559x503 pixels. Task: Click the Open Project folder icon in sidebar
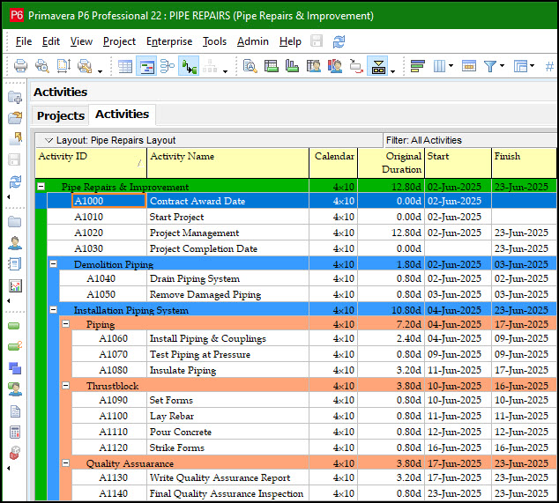[15, 118]
